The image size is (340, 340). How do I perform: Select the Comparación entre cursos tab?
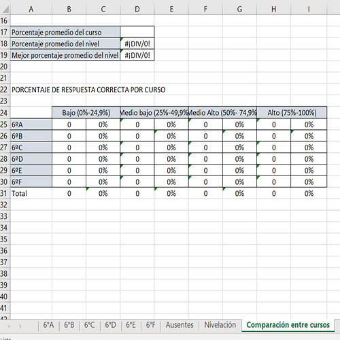(x=288, y=325)
